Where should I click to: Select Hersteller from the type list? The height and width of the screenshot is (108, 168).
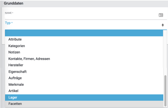pos(84,65)
